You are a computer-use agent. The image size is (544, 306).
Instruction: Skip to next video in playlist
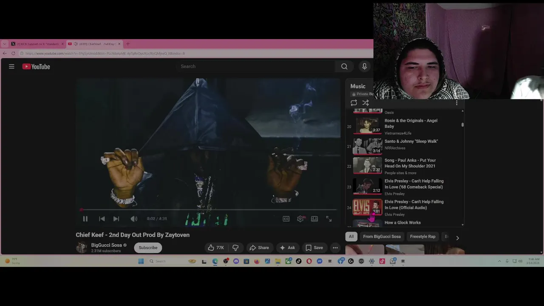click(x=116, y=219)
